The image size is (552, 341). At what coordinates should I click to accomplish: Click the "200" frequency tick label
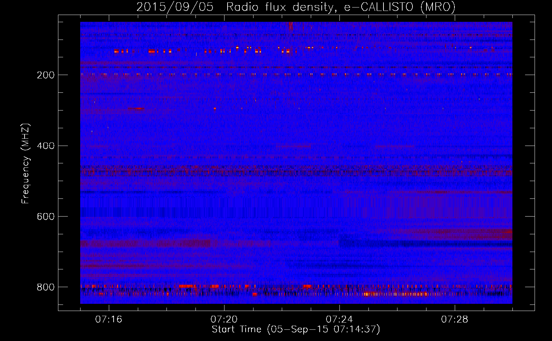[45, 75]
